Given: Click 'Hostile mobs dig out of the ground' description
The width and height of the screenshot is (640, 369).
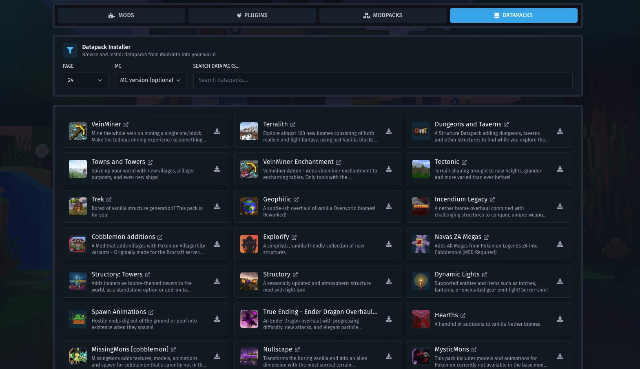Looking at the screenshot, I should coord(144,324).
